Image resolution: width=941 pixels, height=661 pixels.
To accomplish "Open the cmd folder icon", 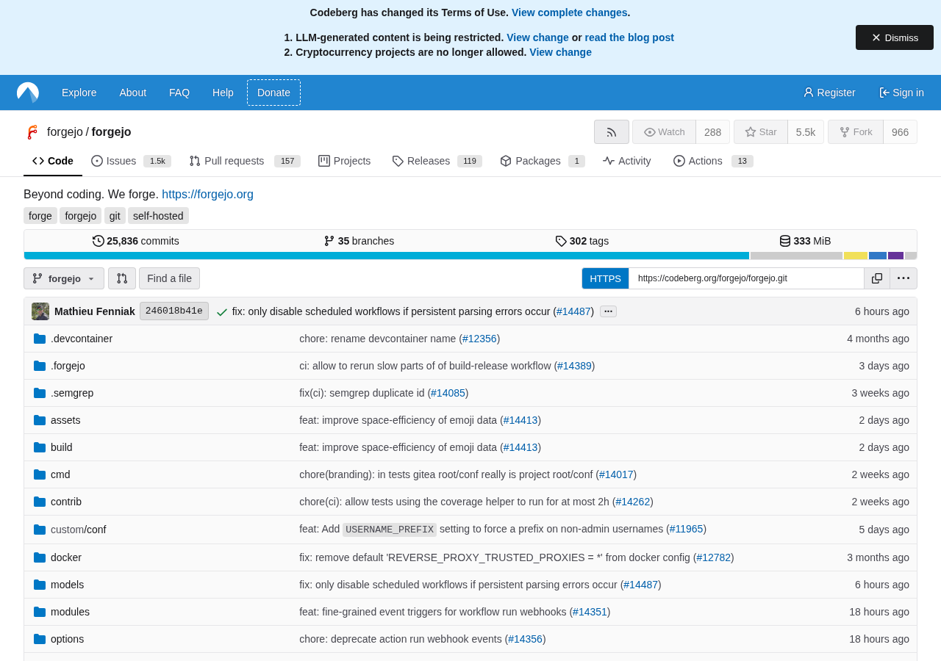I will (40, 474).
